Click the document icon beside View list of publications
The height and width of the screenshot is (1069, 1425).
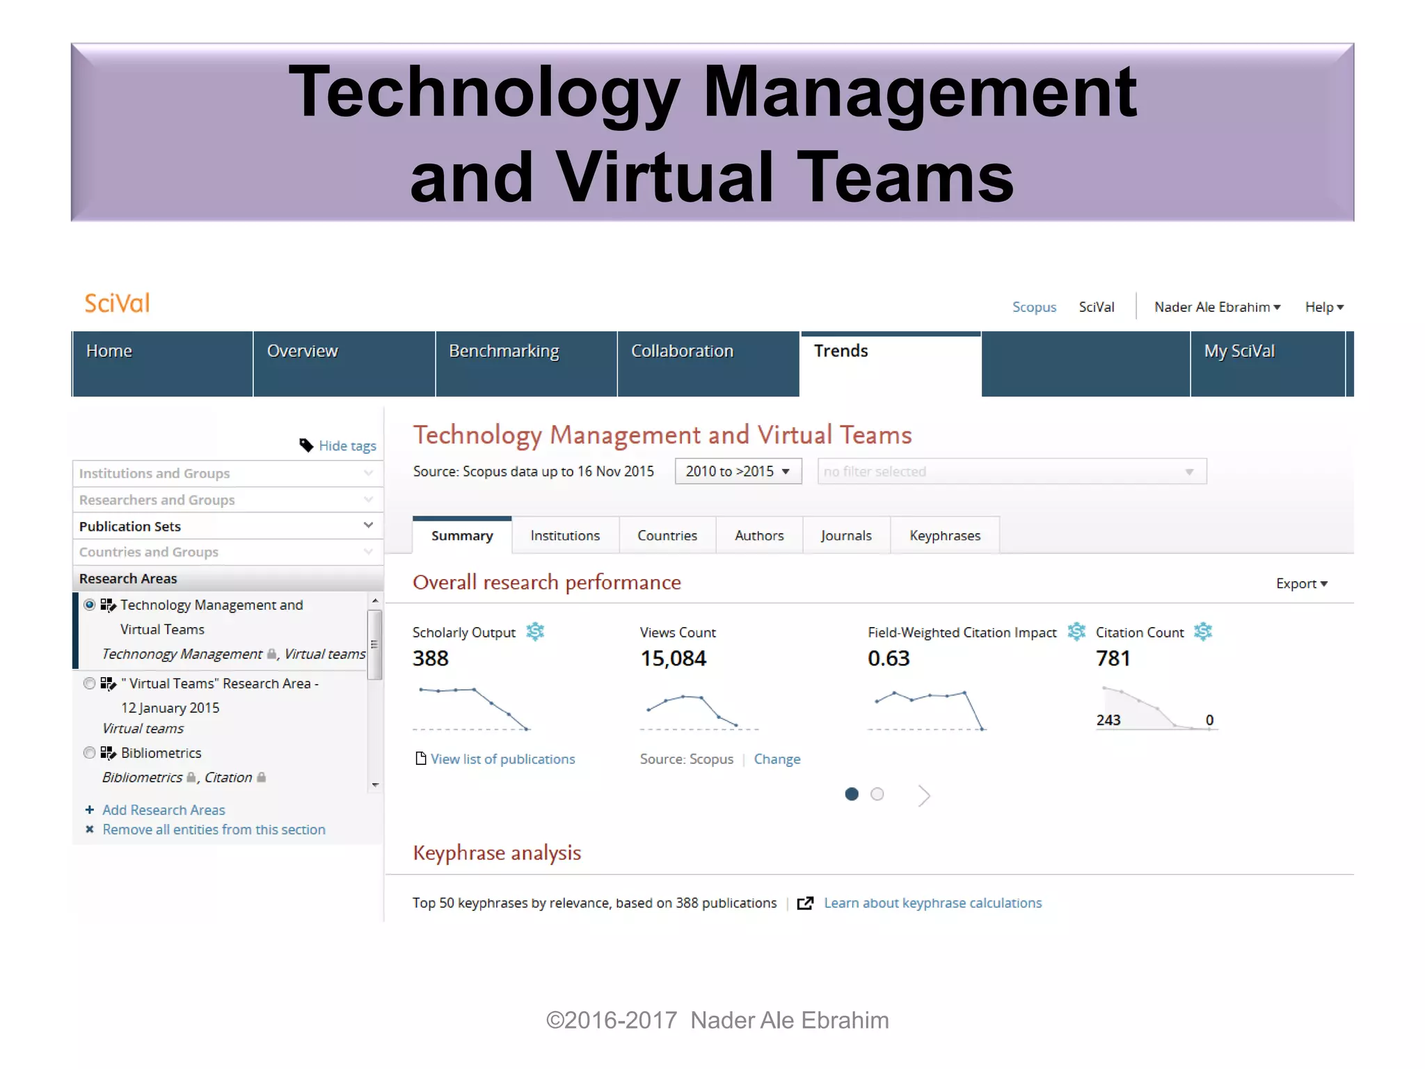(x=420, y=758)
